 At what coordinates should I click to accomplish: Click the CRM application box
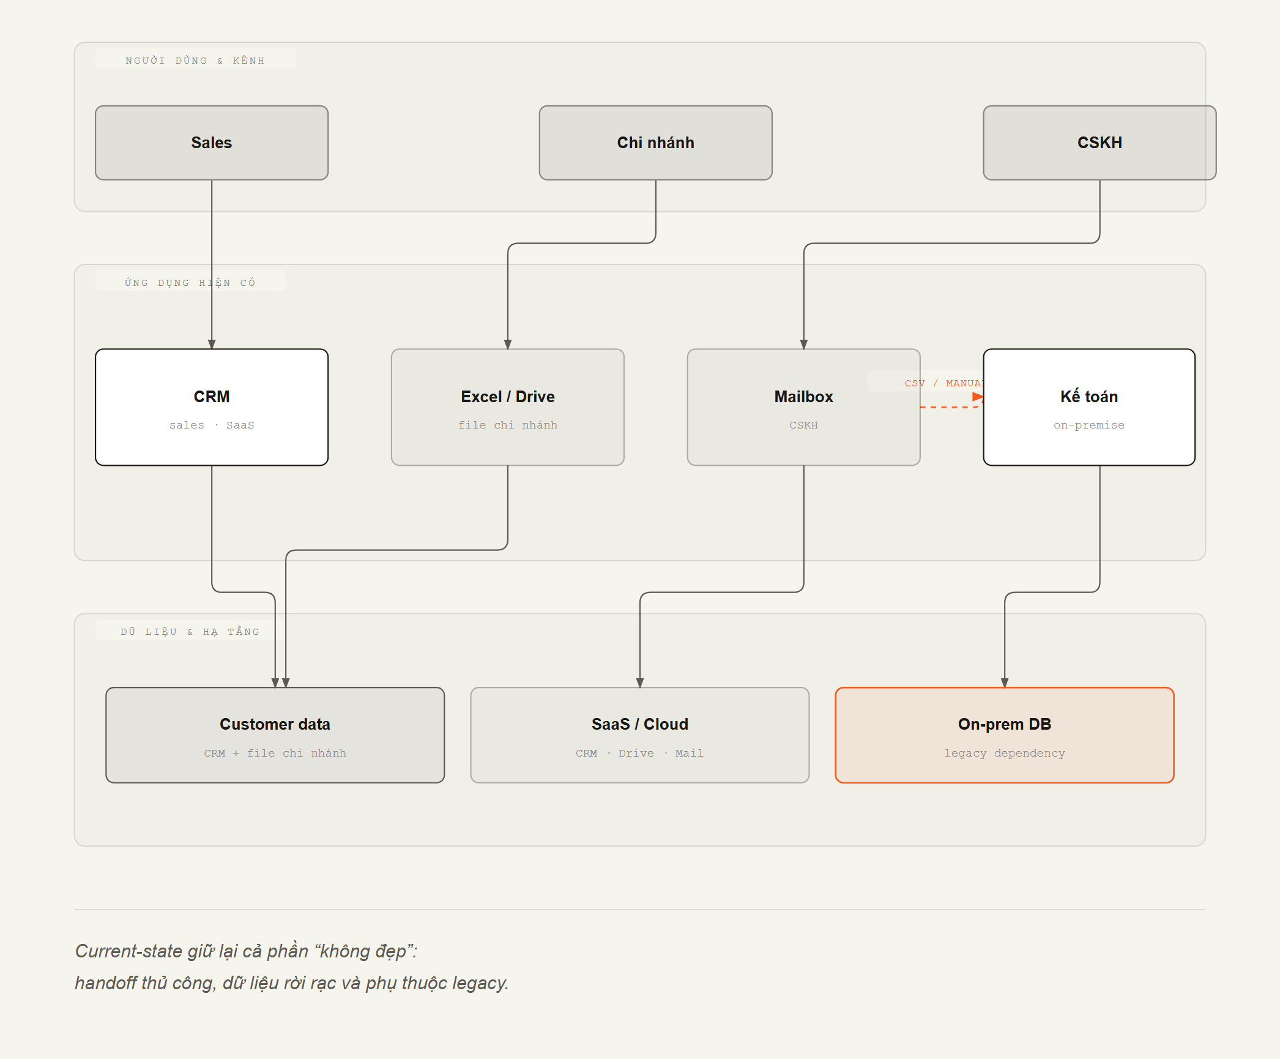coord(212,407)
